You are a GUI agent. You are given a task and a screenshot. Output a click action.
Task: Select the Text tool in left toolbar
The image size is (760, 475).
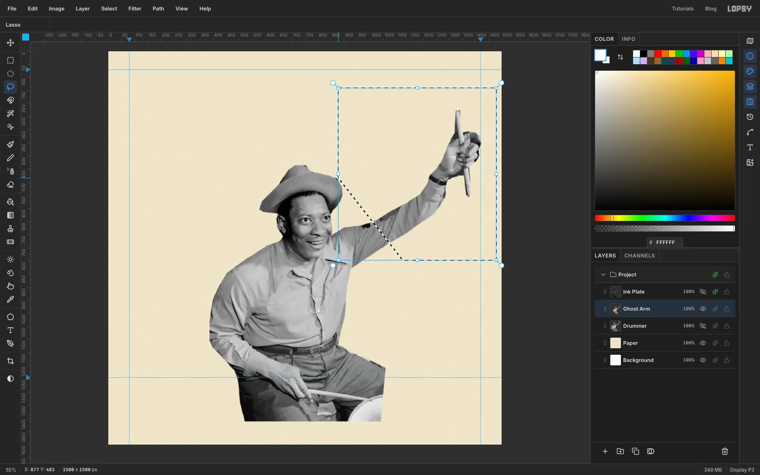tap(10, 330)
